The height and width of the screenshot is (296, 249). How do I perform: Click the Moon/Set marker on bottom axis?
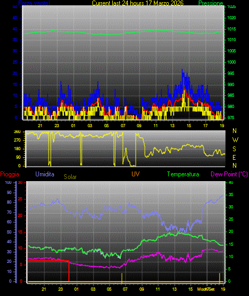click(x=206, y=289)
